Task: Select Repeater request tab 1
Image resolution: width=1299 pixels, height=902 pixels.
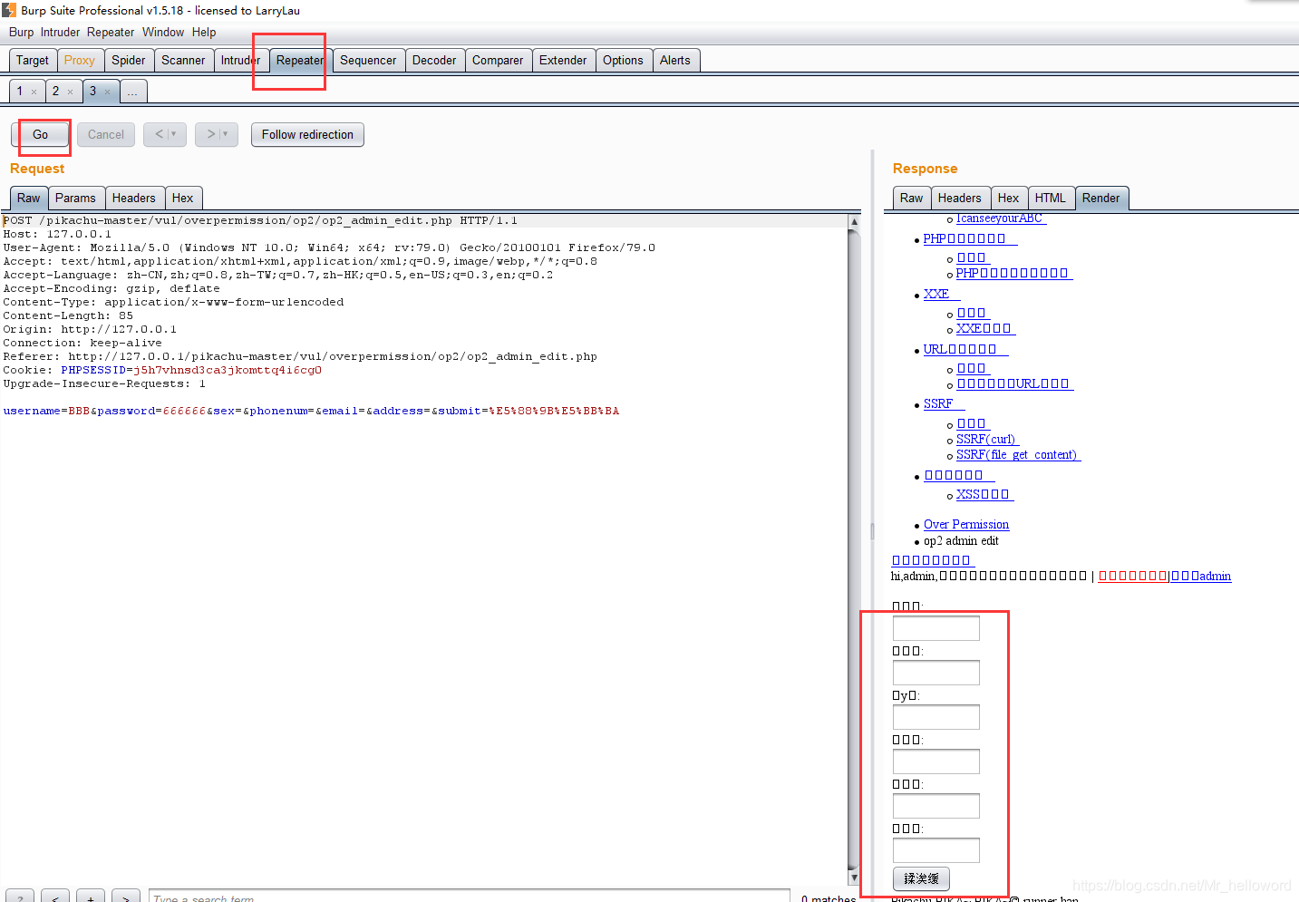Action: pos(20,92)
